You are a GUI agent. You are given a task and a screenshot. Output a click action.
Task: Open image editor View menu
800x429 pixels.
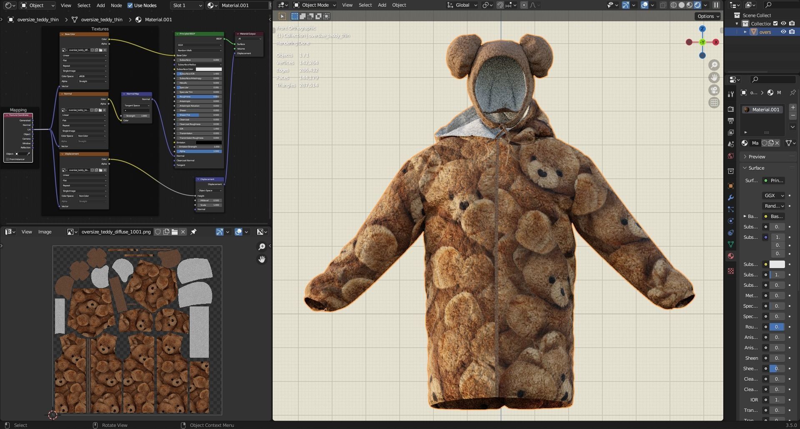coord(27,232)
